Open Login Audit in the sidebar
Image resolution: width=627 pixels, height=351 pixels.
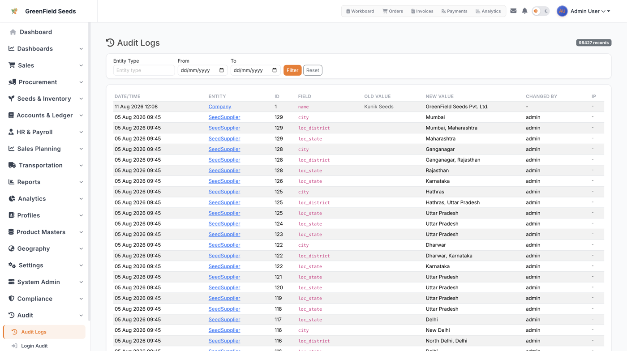click(34, 346)
